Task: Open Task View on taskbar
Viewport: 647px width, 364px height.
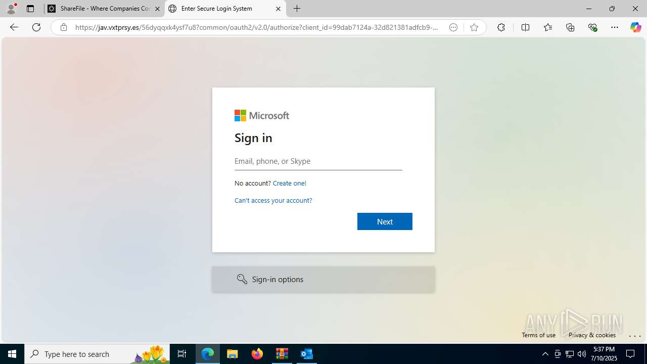Action: [182, 354]
